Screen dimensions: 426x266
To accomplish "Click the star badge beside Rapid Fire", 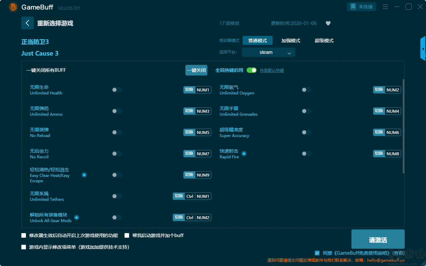I will click(x=244, y=154).
